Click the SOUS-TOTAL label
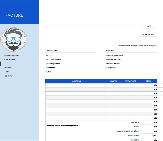This screenshot has width=163, height=141. (135, 122)
